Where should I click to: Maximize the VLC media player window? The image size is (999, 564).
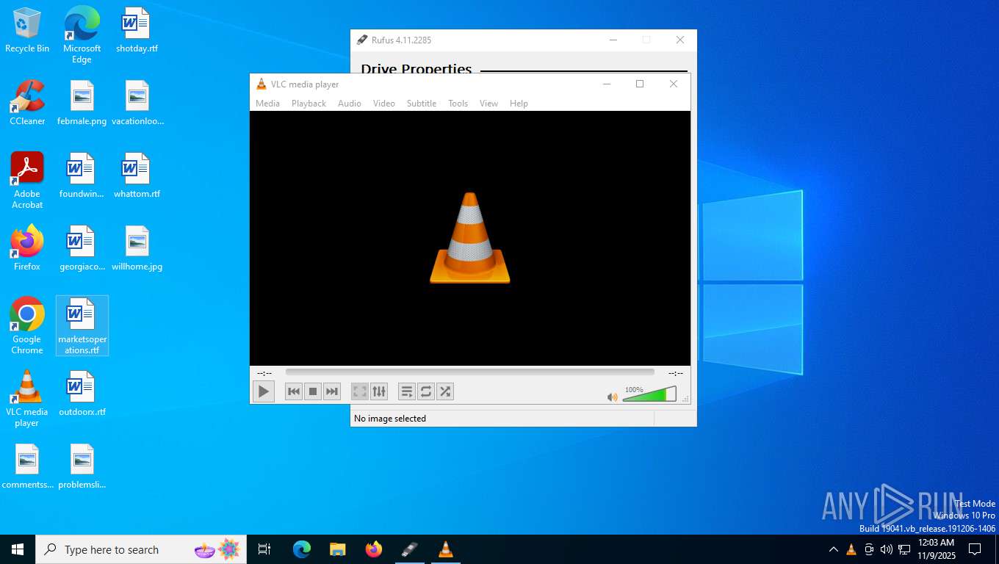pos(640,84)
